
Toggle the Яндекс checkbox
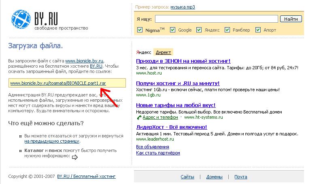(199, 30)
